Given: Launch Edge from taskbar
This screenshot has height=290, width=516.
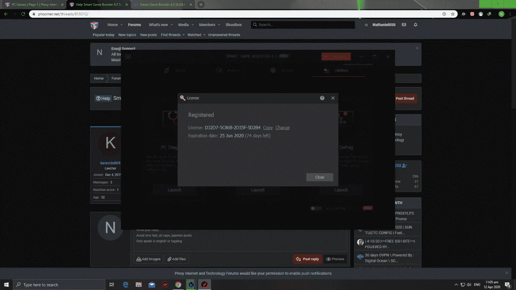Looking at the screenshot, I should (x=125, y=285).
